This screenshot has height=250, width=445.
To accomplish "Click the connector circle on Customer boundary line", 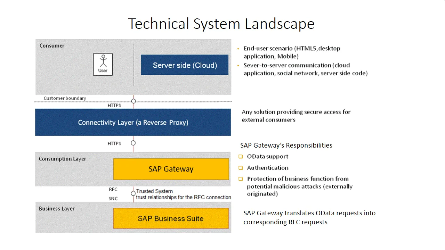I will coord(133,101).
